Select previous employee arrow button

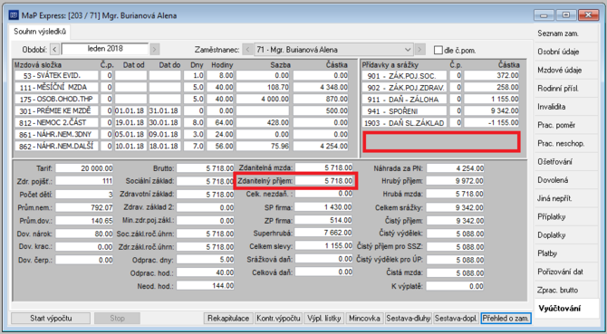tap(247, 50)
